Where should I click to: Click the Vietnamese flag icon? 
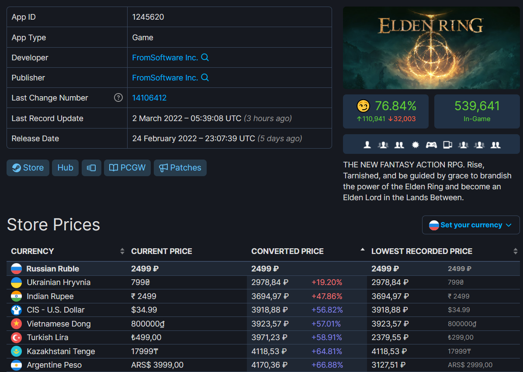(16, 323)
